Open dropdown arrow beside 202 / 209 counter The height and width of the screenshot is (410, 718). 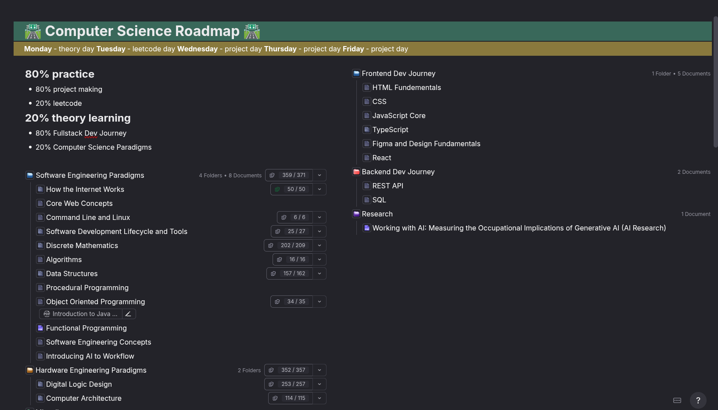(x=320, y=245)
